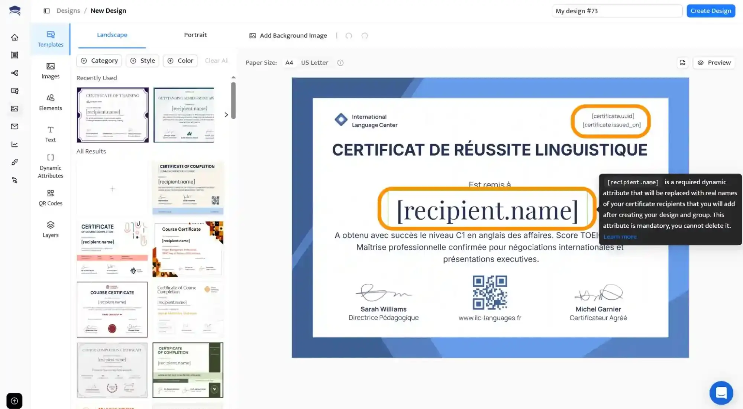
Task: Expand the Recently Used templates row
Action: click(226, 115)
